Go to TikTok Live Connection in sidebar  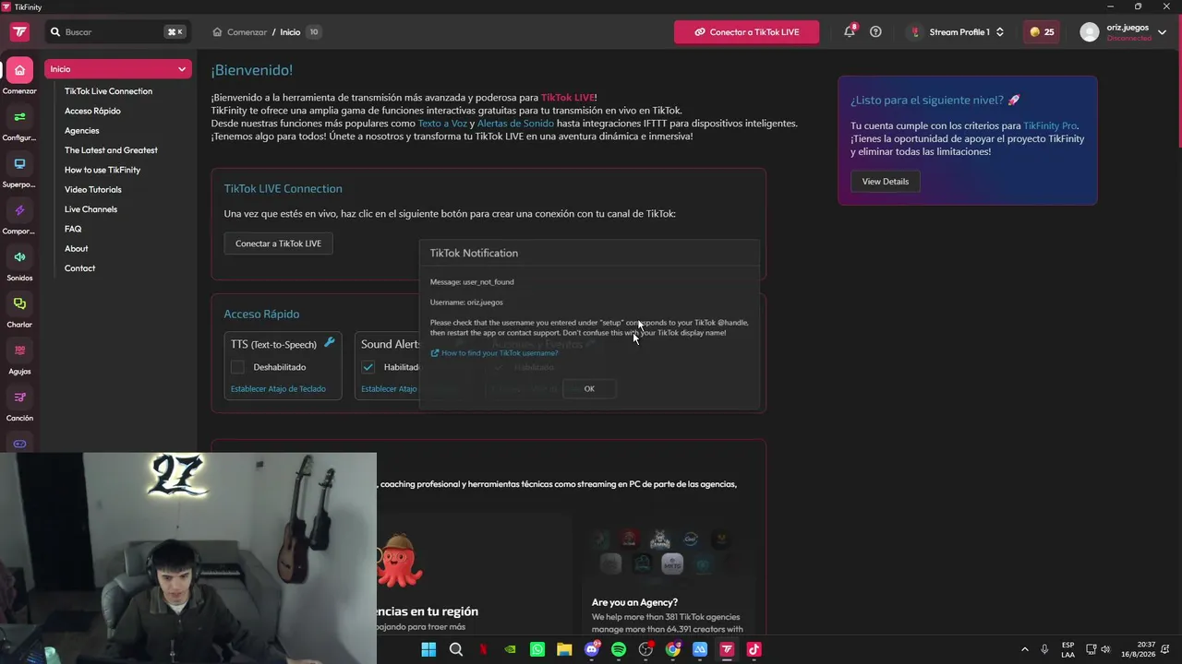pos(108,91)
